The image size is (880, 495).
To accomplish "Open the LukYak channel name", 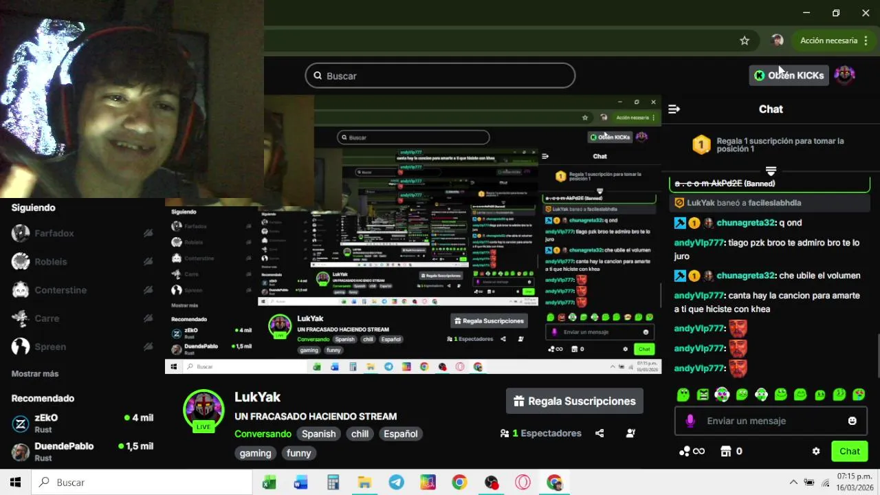I will 258,397.
